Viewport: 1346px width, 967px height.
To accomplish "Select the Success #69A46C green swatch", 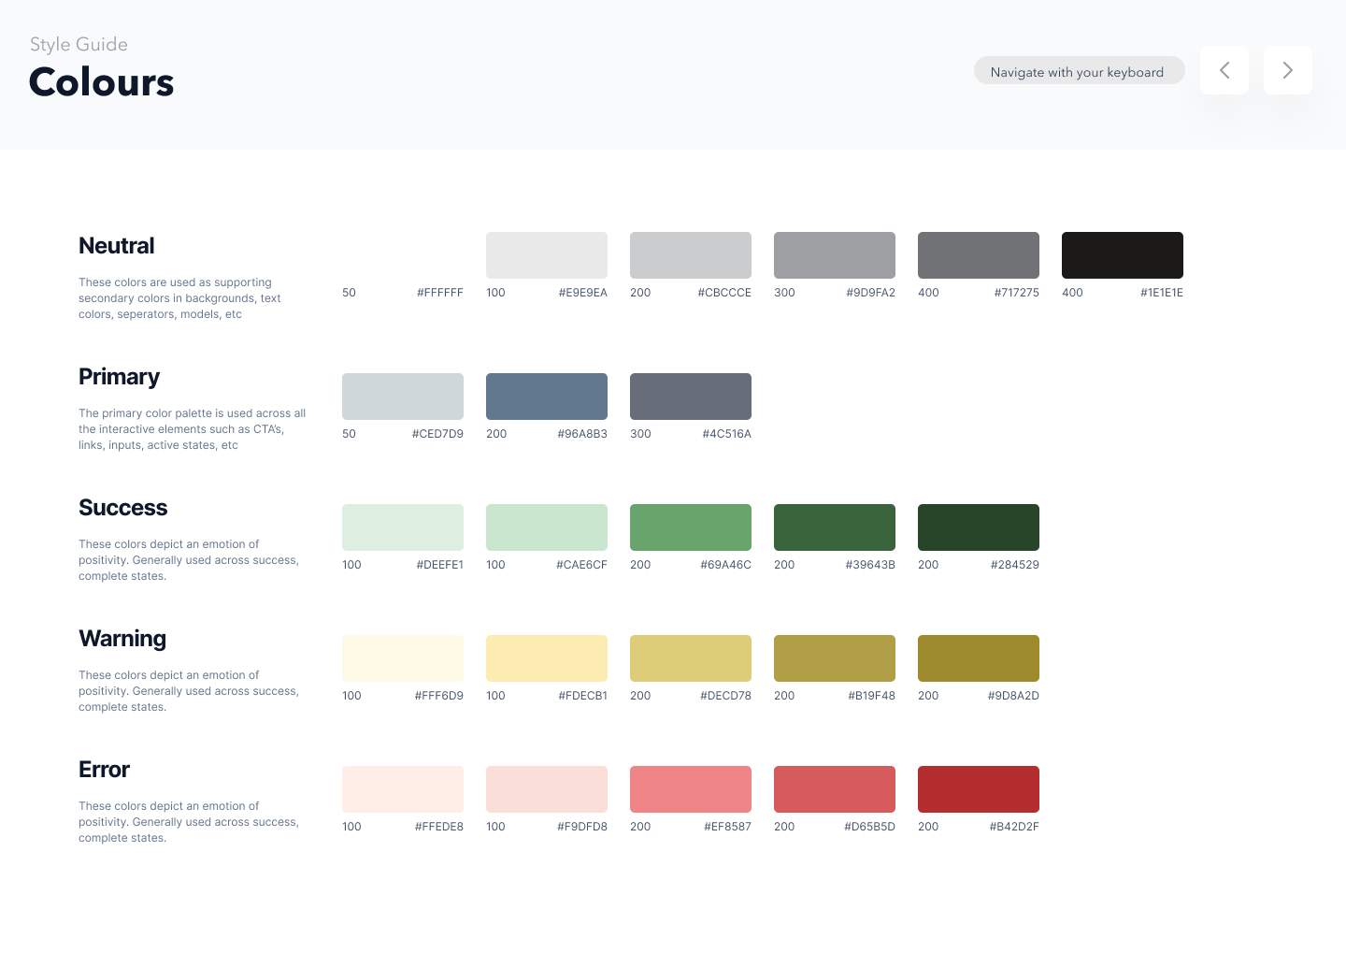I will click(690, 527).
